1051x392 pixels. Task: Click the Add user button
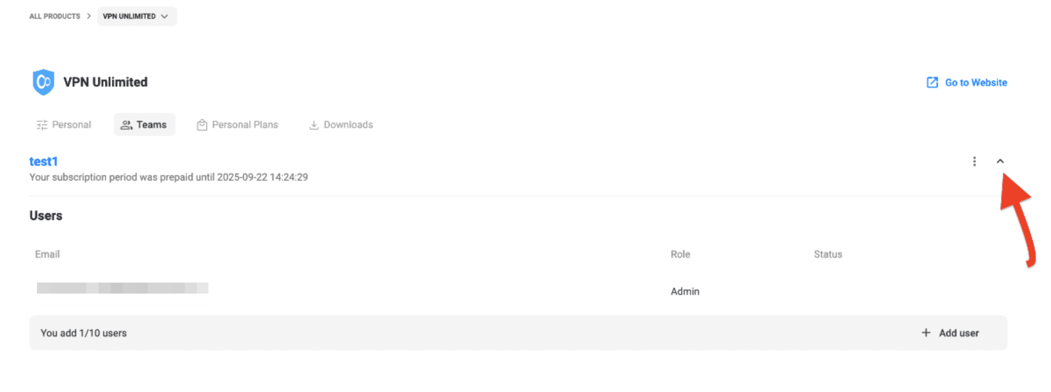pos(959,333)
